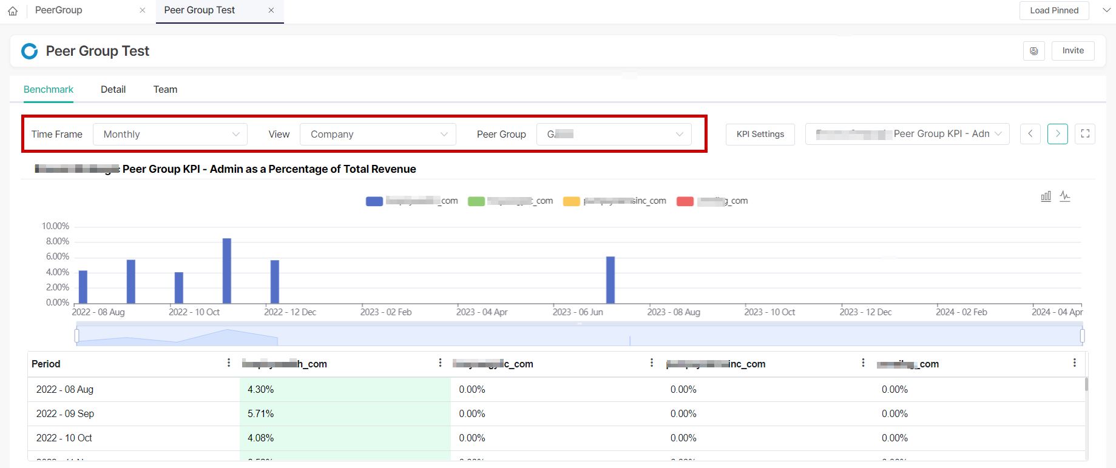Expand the Peer Group dropdown
The width and height of the screenshot is (1116, 468).
pyautogui.click(x=614, y=135)
